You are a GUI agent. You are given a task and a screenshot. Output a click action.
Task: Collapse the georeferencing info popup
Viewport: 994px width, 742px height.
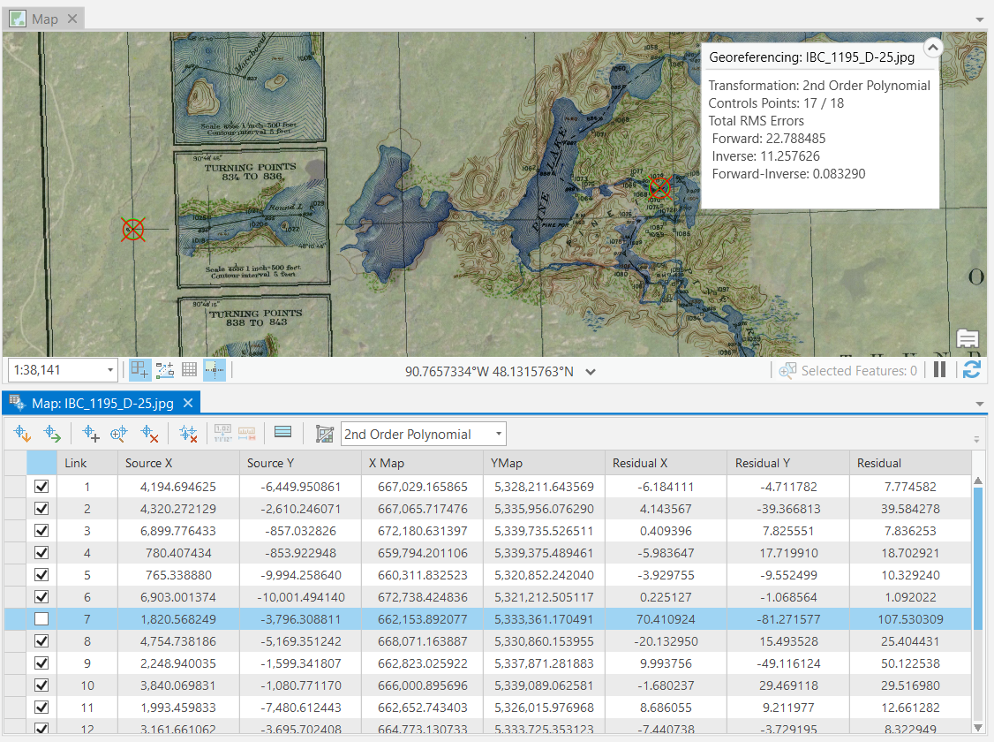932,48
